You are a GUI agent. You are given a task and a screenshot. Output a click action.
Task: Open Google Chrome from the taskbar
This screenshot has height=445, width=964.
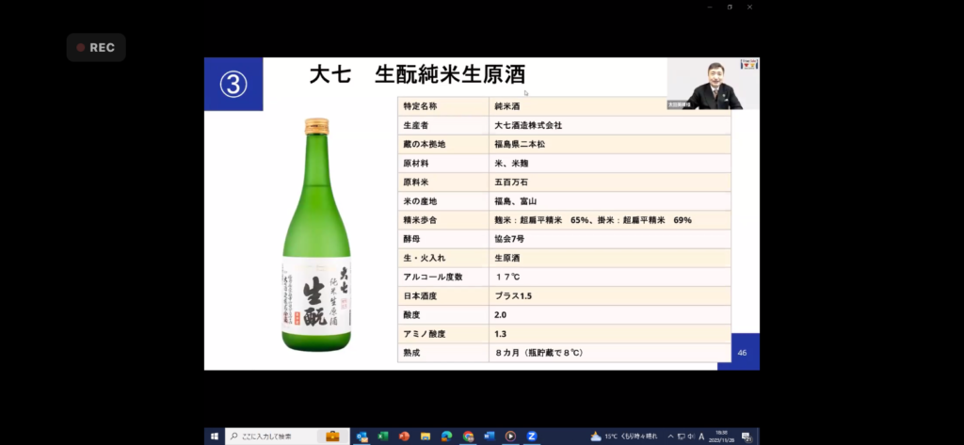pyautogui.click(x=469, y=437)
